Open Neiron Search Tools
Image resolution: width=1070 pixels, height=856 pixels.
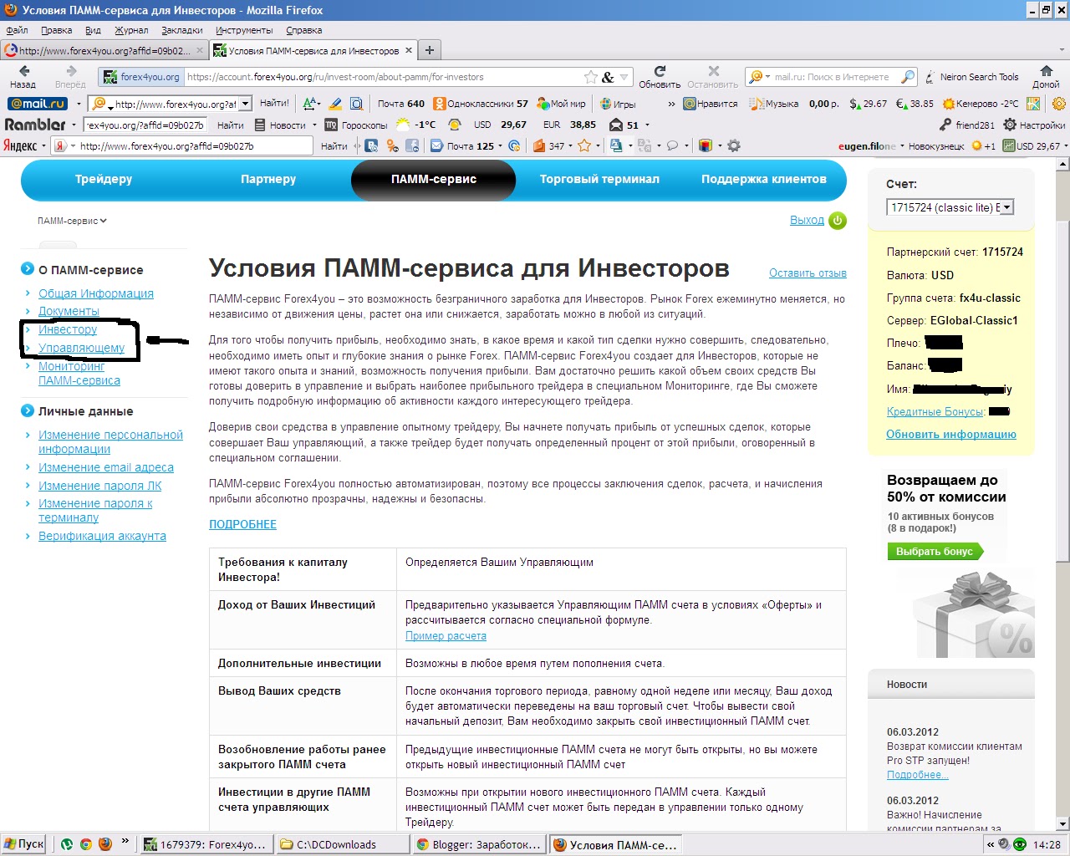coord(971,77)
